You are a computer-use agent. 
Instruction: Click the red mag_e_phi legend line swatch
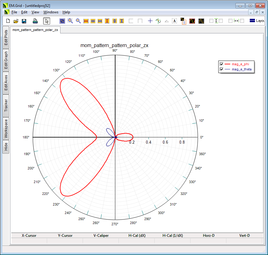[228, 64]
